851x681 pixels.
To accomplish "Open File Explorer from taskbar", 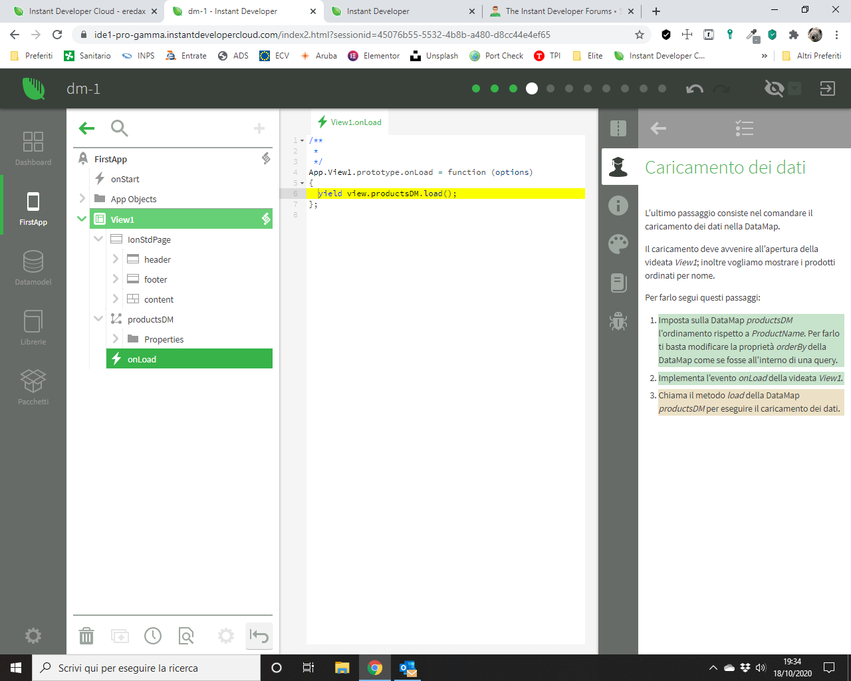I will tap(342, 668).
